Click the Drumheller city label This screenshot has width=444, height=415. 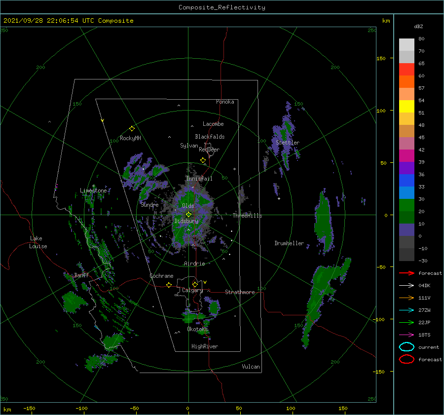pos(289,243)
